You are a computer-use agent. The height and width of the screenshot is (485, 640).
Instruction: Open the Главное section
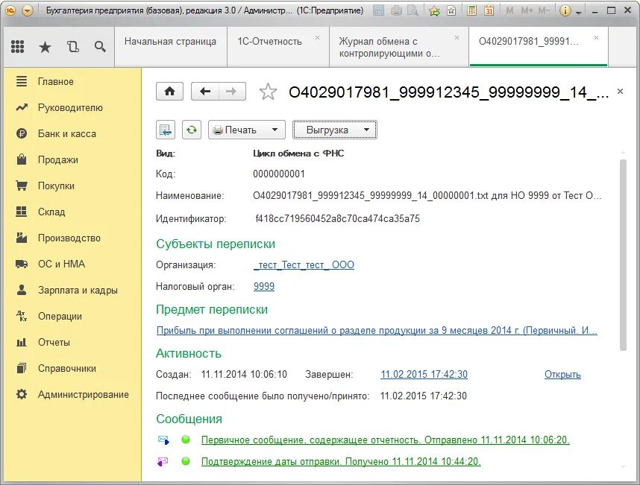[71, 81]
